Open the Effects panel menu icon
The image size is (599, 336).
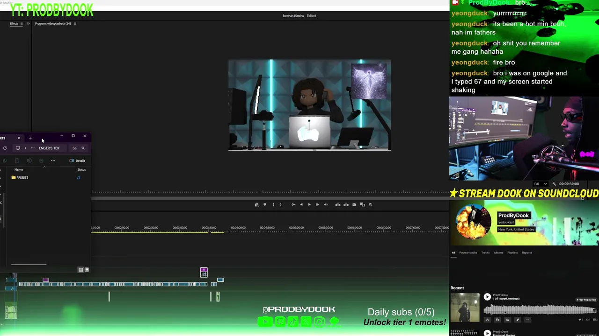coord(21,23)
